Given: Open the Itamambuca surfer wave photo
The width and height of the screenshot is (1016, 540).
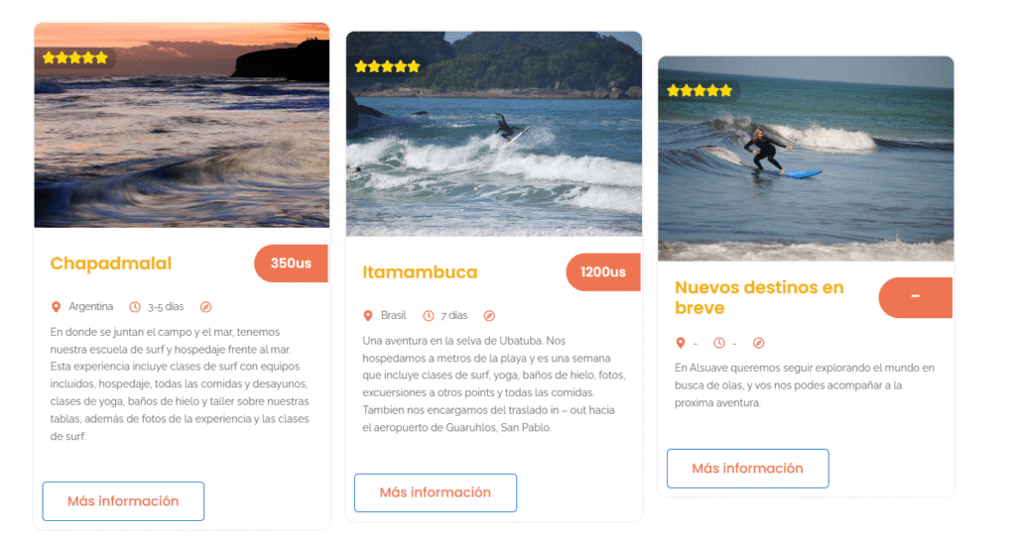Looking at the screenshot, I should pyautogui.click(x=494, y=134).
